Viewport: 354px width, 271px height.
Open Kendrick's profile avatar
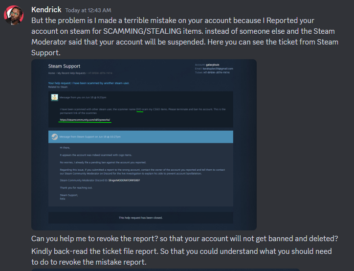[x=14, y=15]
